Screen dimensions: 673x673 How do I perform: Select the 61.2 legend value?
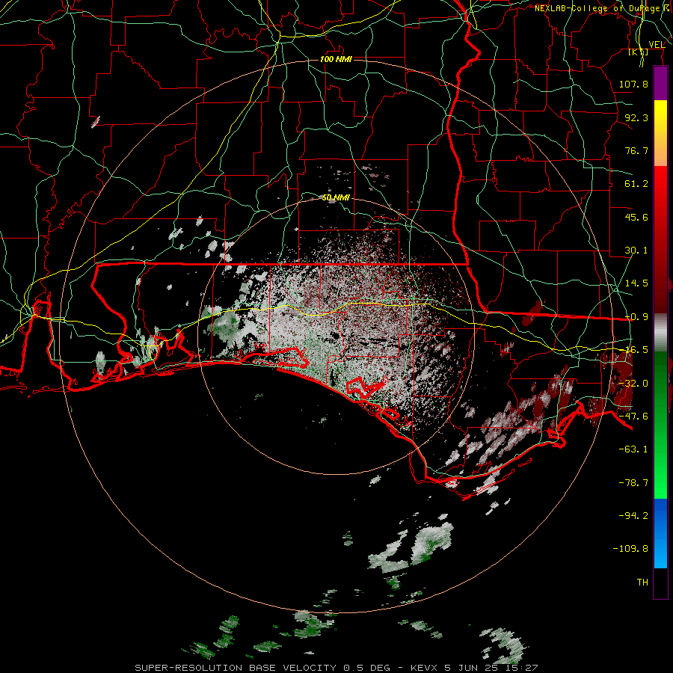[x=636, y=184]
